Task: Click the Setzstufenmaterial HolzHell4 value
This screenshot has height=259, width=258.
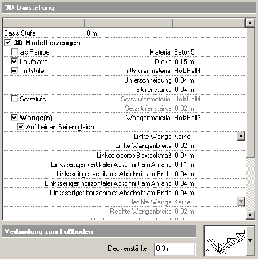Action: [188, 99]
